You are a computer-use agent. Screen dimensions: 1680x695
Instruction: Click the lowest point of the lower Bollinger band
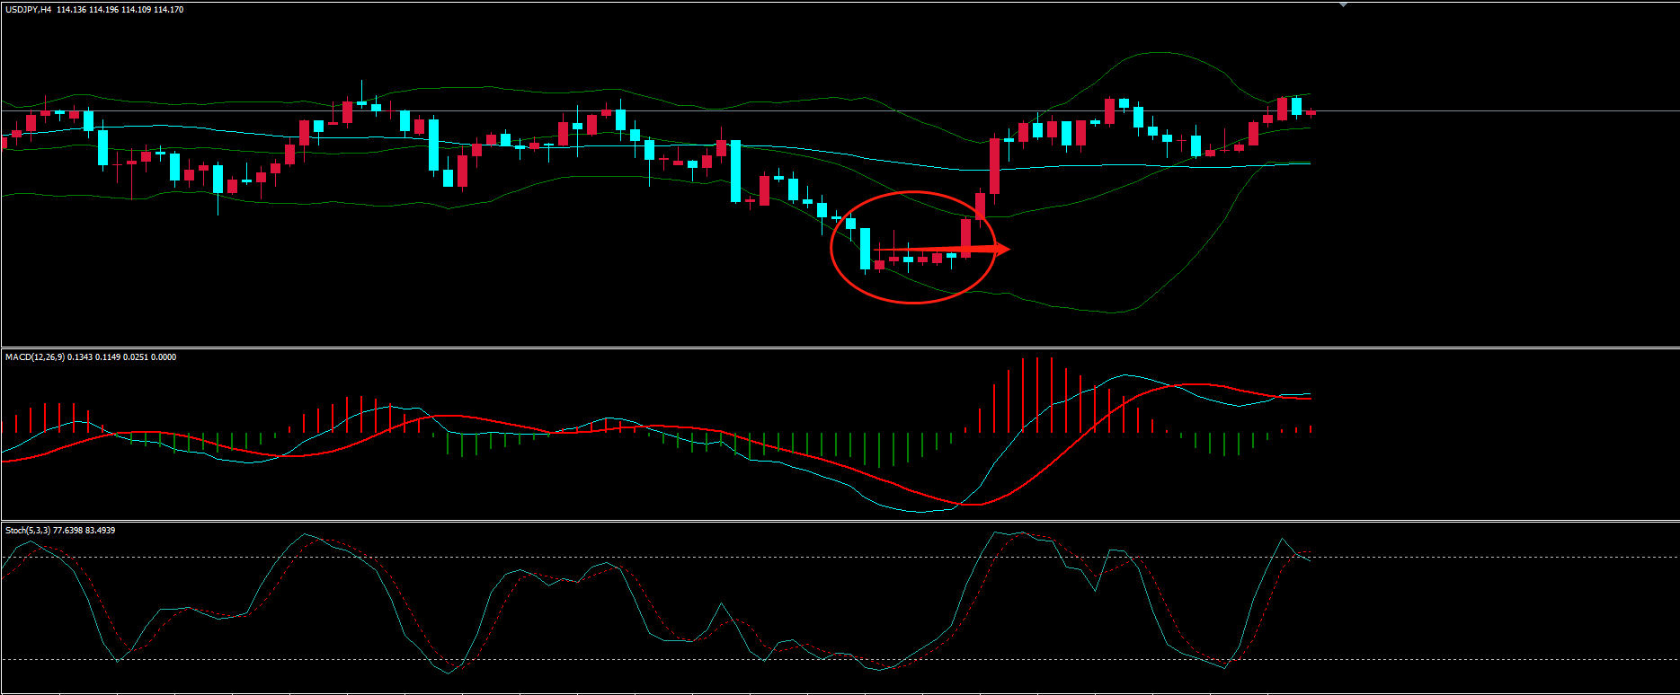point(1113,312)
